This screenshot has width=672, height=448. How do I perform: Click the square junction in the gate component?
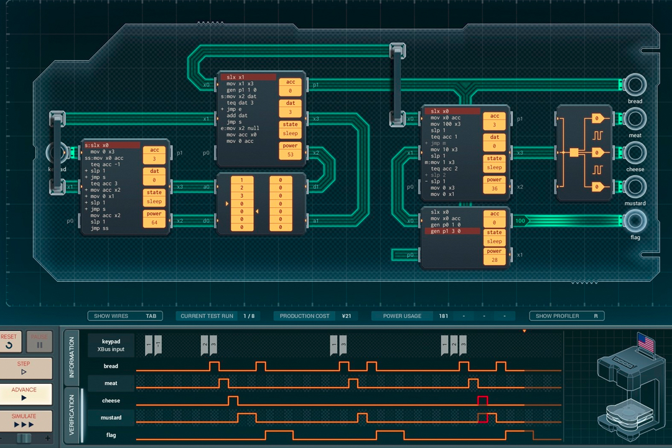[574, 152]
